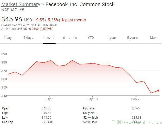Switch to the 1 day tab
This screenshot has width=162, height=126.
(x=8, y=38)
